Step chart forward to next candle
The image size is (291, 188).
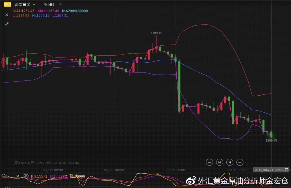(230, 162)
